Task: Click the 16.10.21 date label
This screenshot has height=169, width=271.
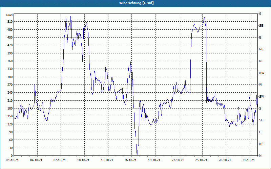Action: click(x=130, y=160)
